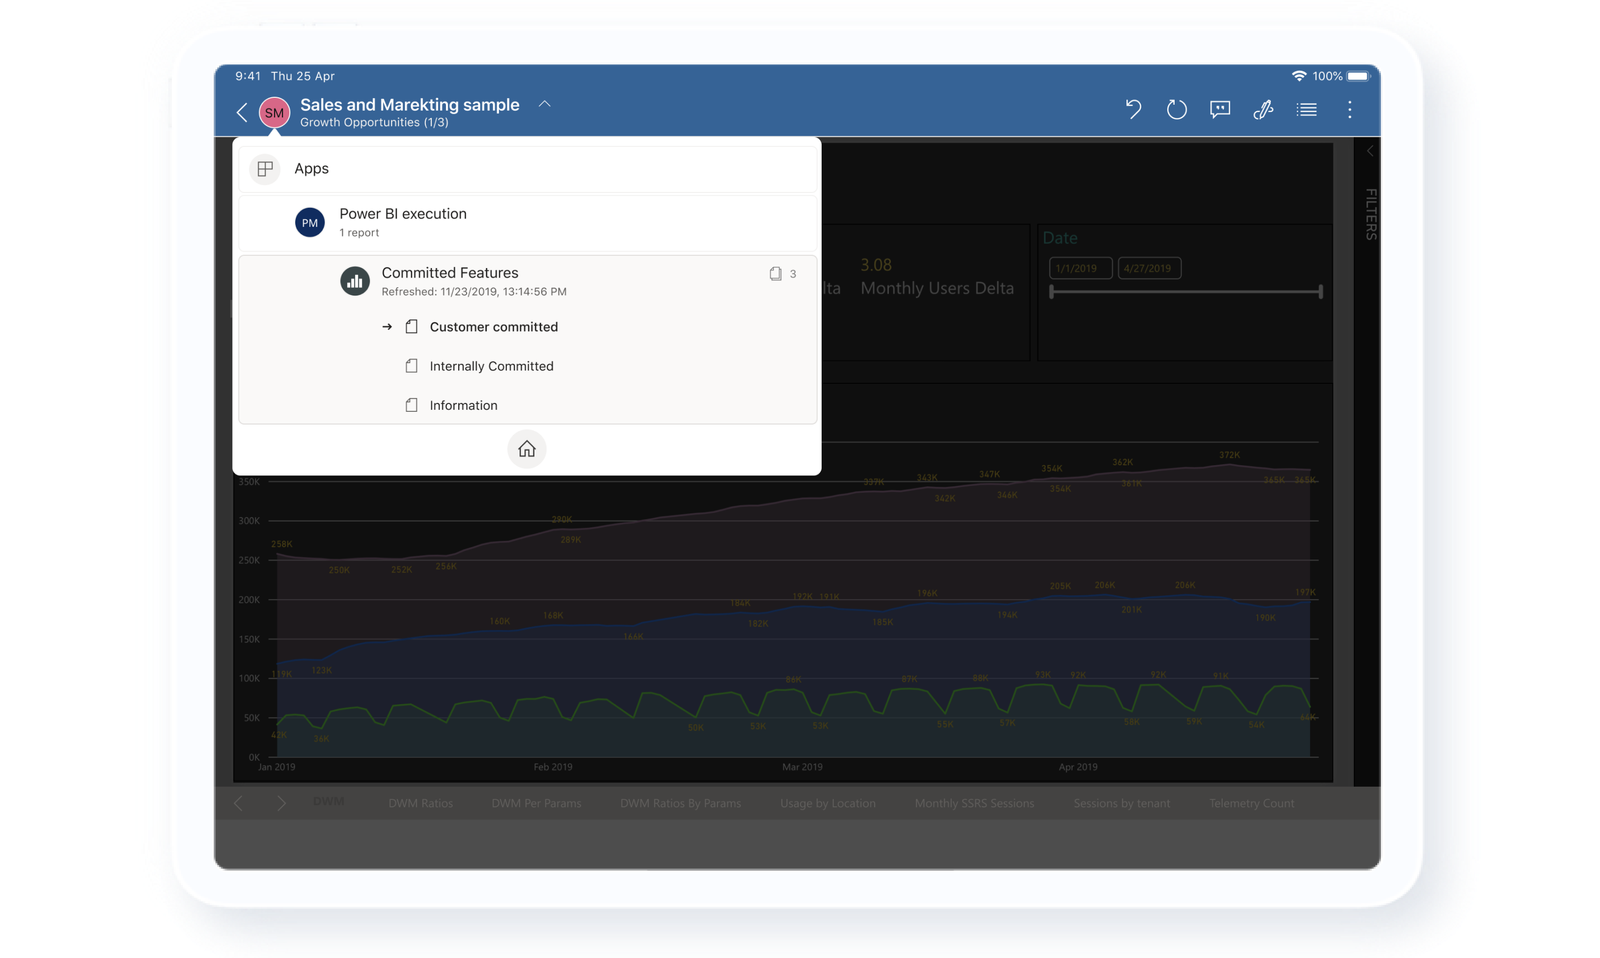Click the date range slider right handle

point(1320,291)
